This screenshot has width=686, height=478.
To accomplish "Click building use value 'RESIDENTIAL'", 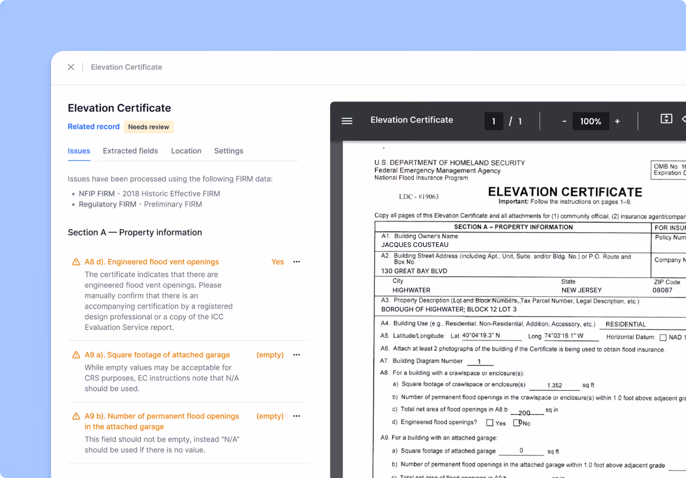I will click(x=626, y=324).
